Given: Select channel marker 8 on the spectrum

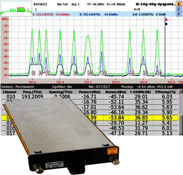Looking at the screenshot, I should [62, 73].
